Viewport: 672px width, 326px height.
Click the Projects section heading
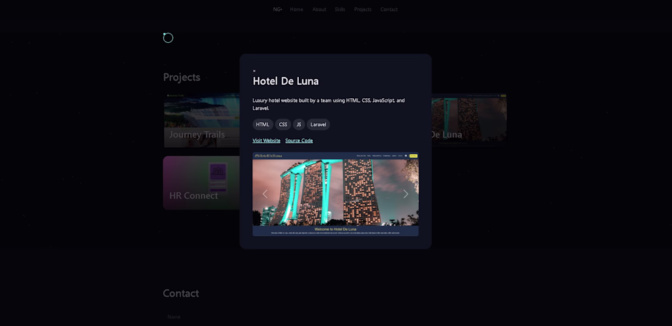(x=181, y=77)
